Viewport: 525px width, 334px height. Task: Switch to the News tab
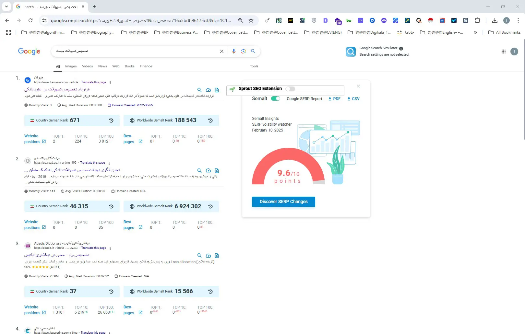[102, 66]
